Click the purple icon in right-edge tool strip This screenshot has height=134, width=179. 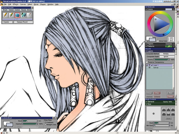178,14
